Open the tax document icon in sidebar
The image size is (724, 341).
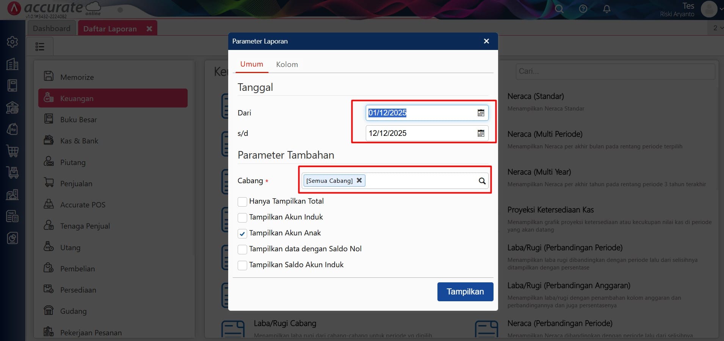(13, 216)
